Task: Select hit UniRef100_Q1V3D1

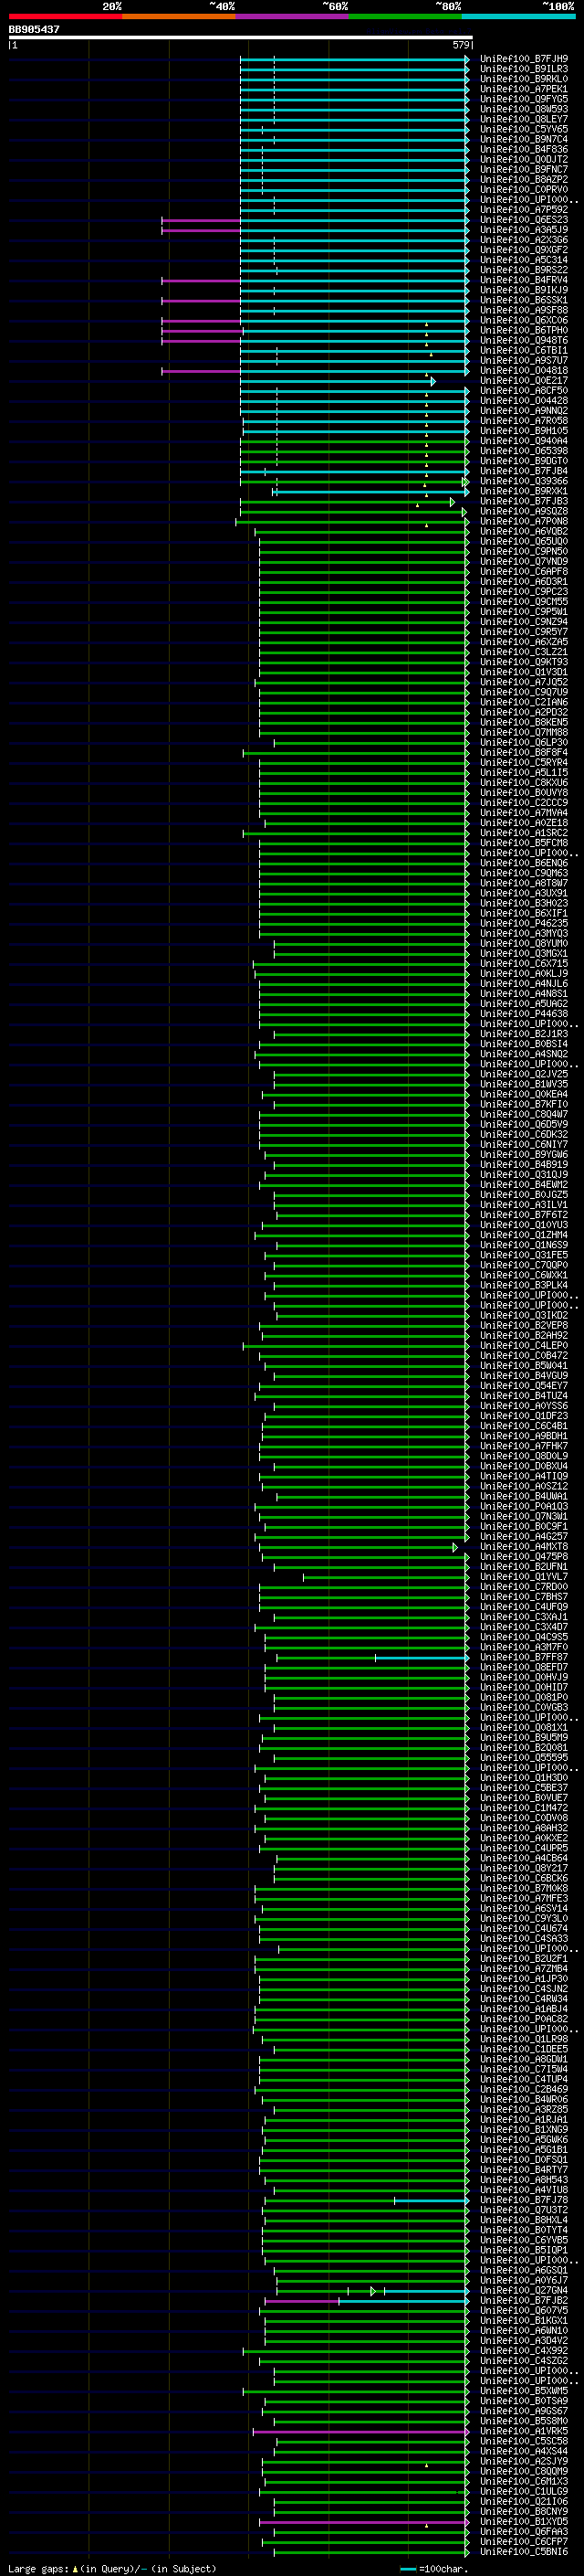Action: tap(524, 672)
